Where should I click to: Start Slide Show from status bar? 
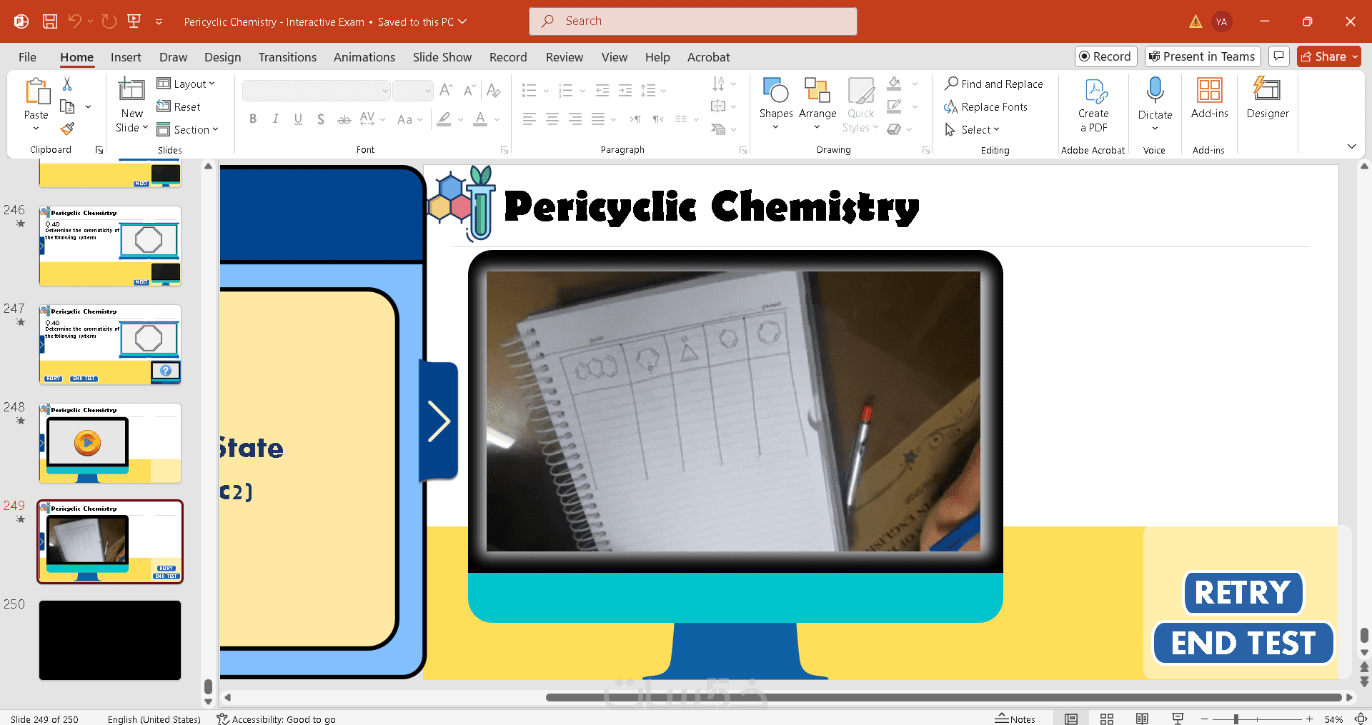coord(1178,719)
